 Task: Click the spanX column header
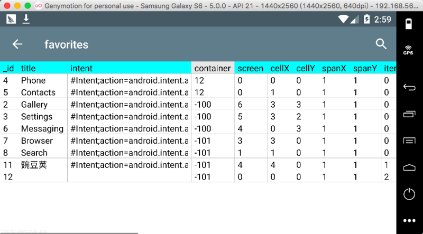click(x=334, y=69)
